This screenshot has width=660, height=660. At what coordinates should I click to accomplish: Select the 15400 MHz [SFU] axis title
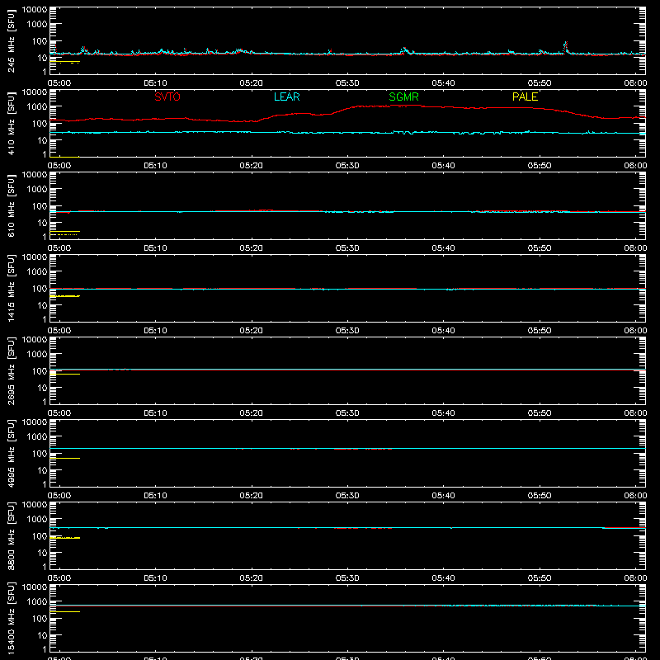tap(11, 618)
